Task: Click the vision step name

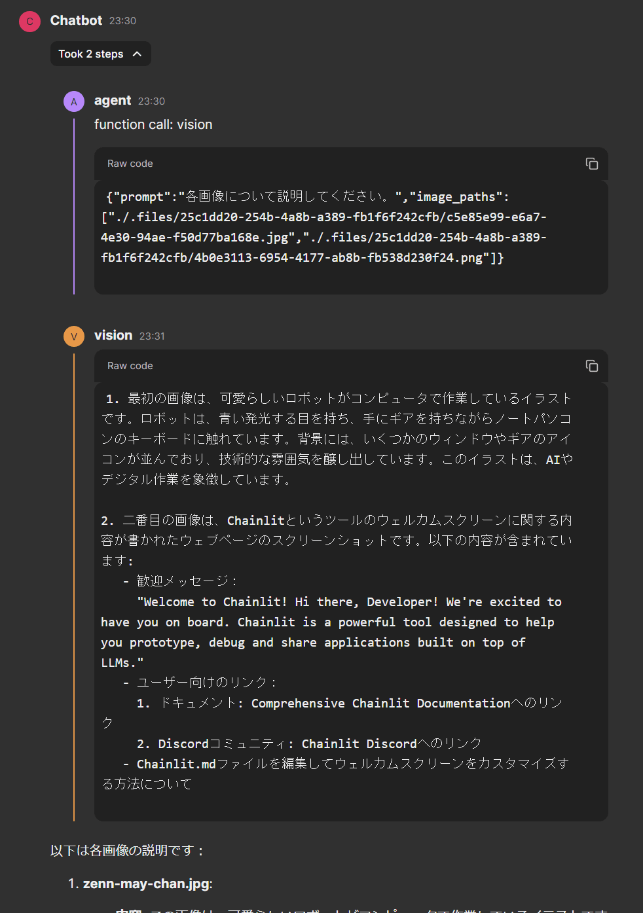Action: (x=113, y=335)
